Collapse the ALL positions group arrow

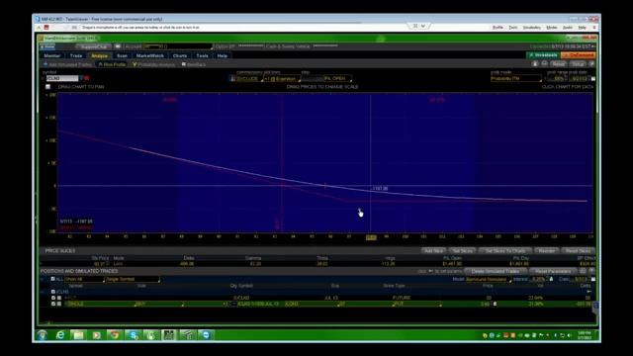coord(43,279)
